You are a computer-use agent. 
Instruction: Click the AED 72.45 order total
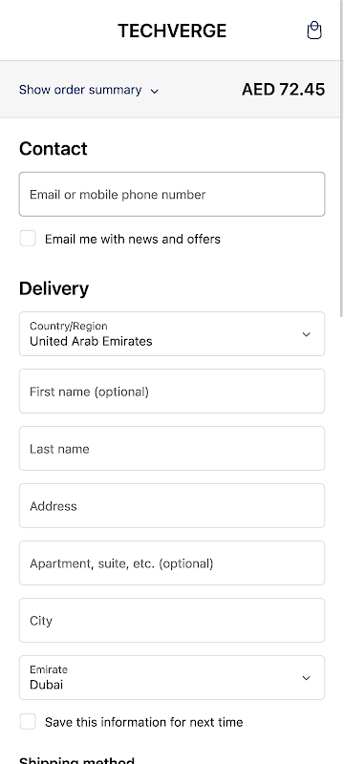click(x=283, y=90)
